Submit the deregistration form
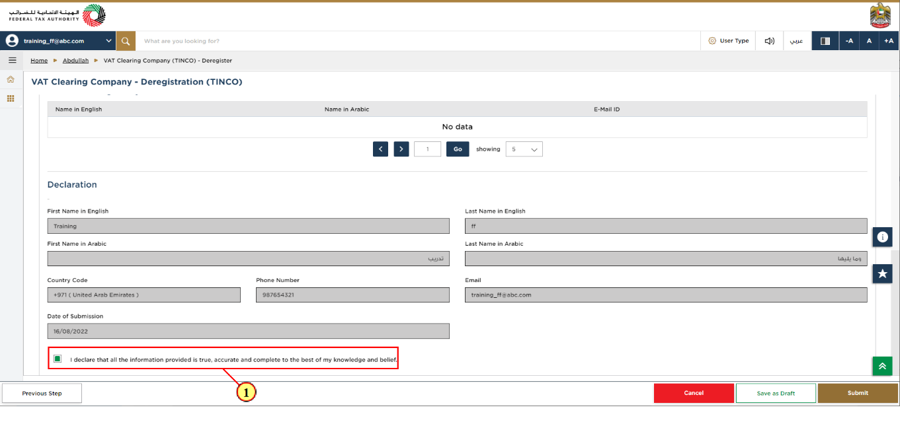The width and height of the screenshot is (900, 428). 858,393
